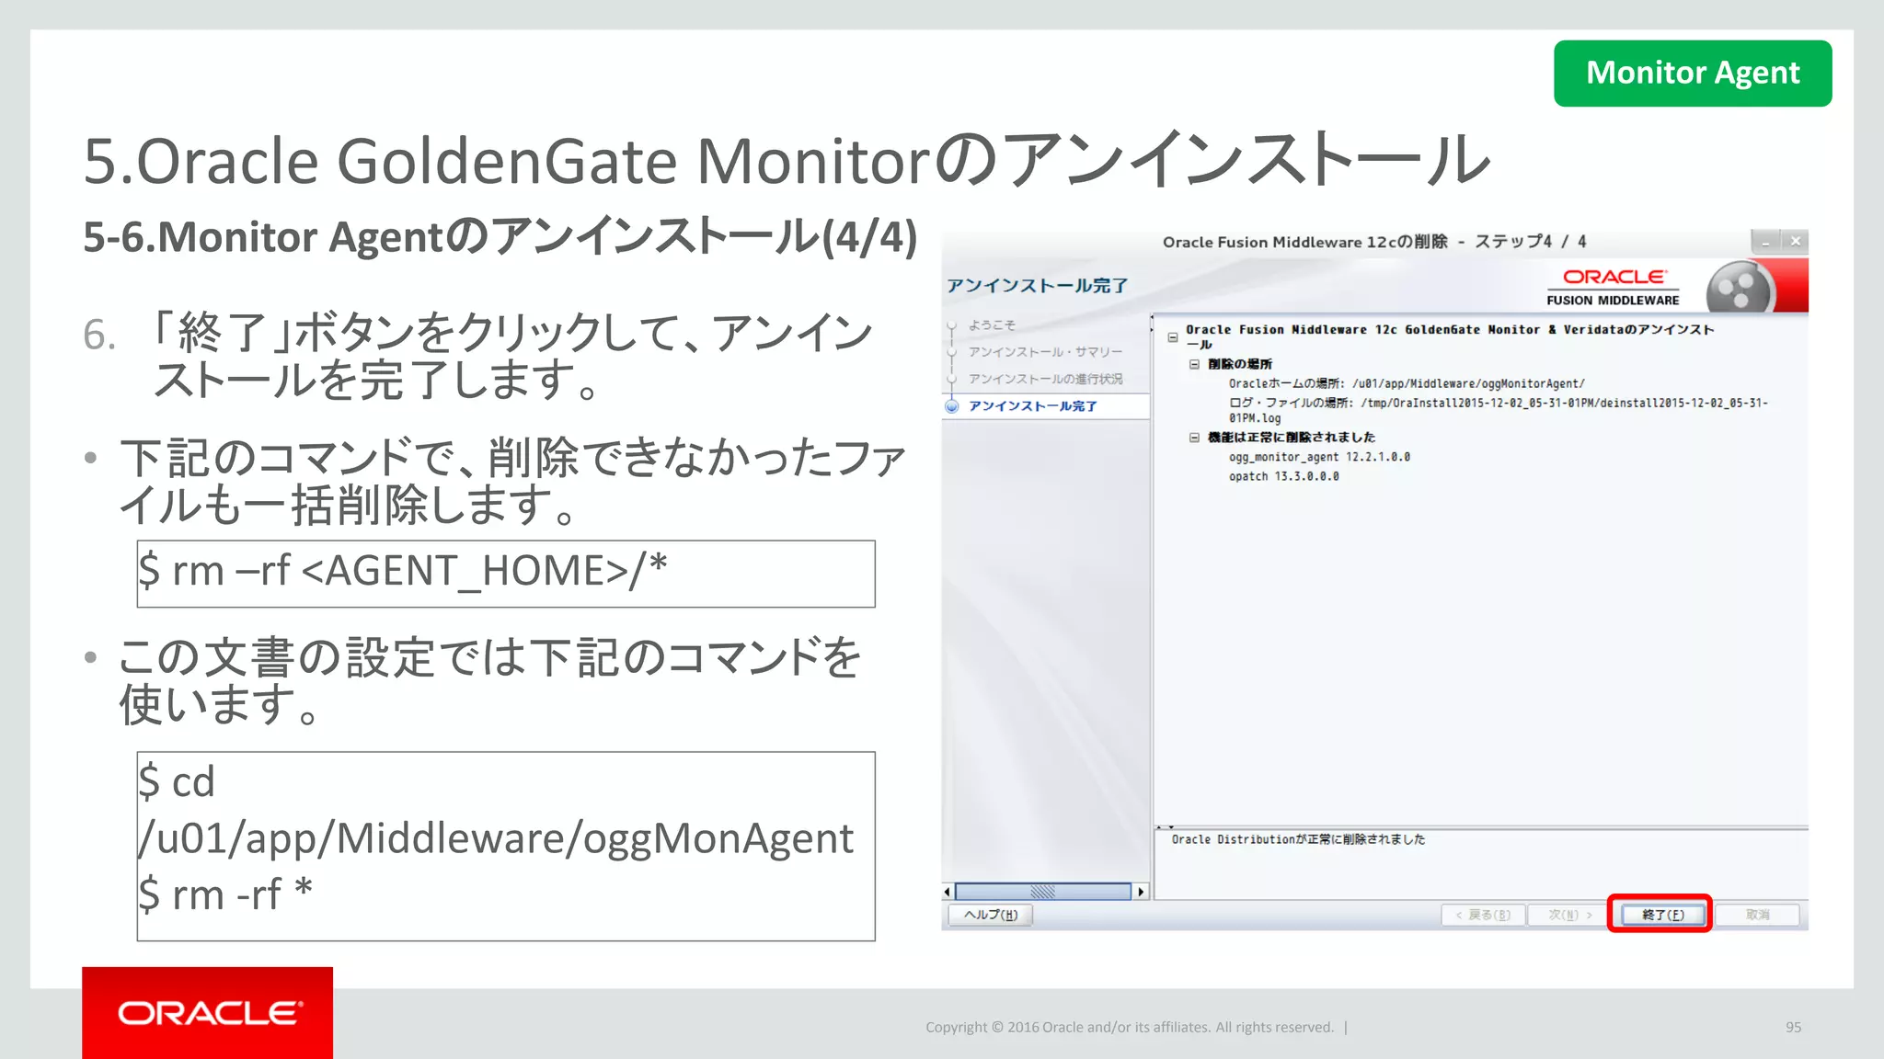This screenshot has width=1884, height=1059.
Task: Click the ヘルプ(H) help button
Action: pyautogui.click(x=991, y=915)
